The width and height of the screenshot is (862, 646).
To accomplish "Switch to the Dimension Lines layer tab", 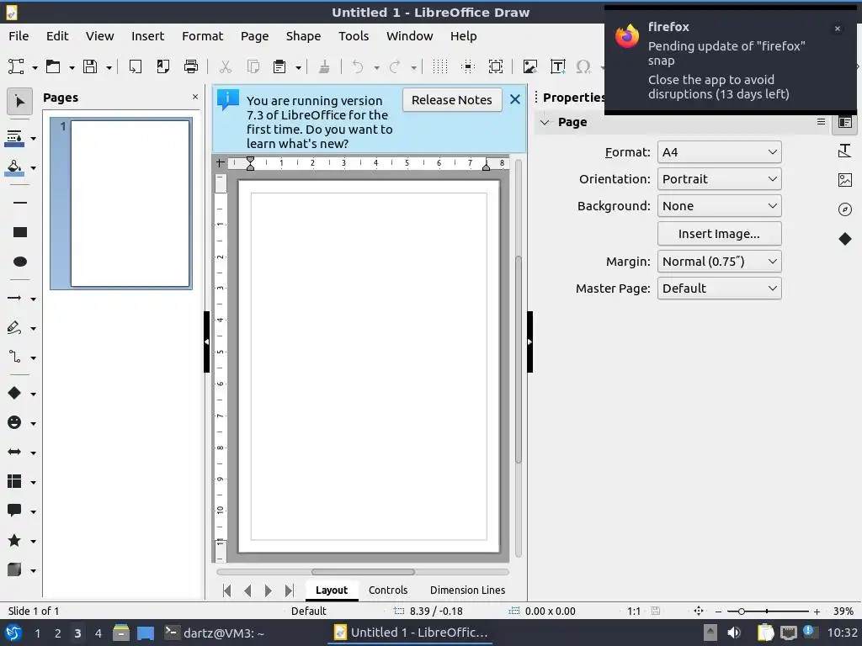I will point(467,590).
